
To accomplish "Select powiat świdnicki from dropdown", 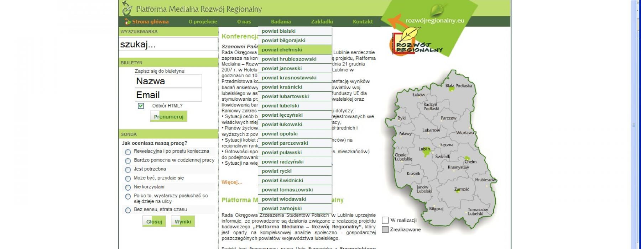I will click(x=295, y=181).
